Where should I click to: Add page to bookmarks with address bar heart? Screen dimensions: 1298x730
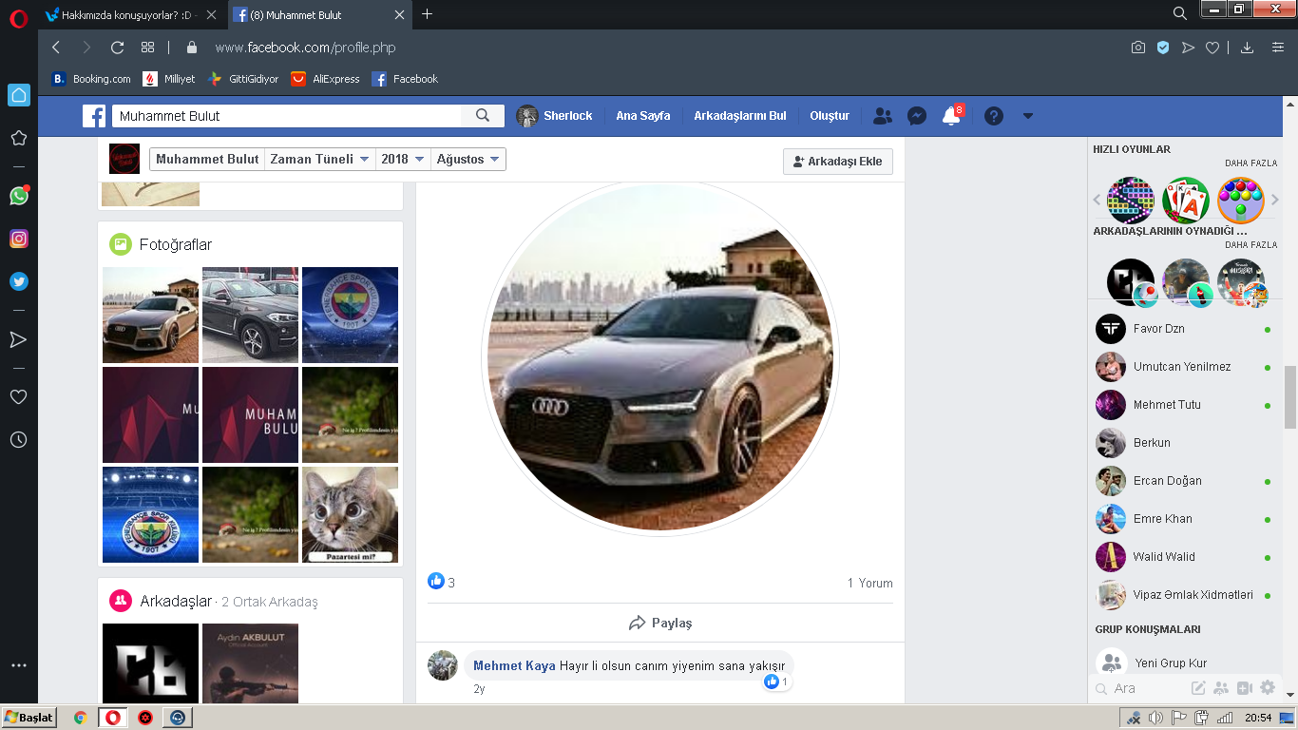(1212, 48)
